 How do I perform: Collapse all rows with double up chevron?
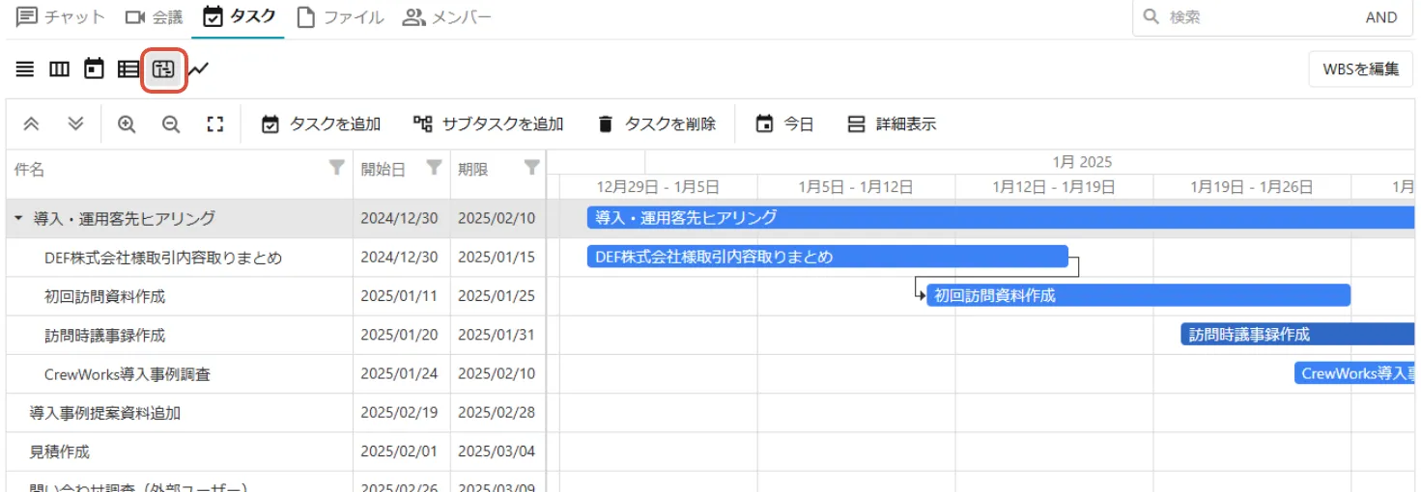[x=31, y=123]
